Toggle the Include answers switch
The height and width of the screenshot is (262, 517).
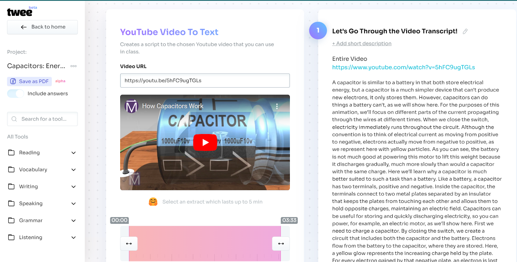tap(16, 94)
